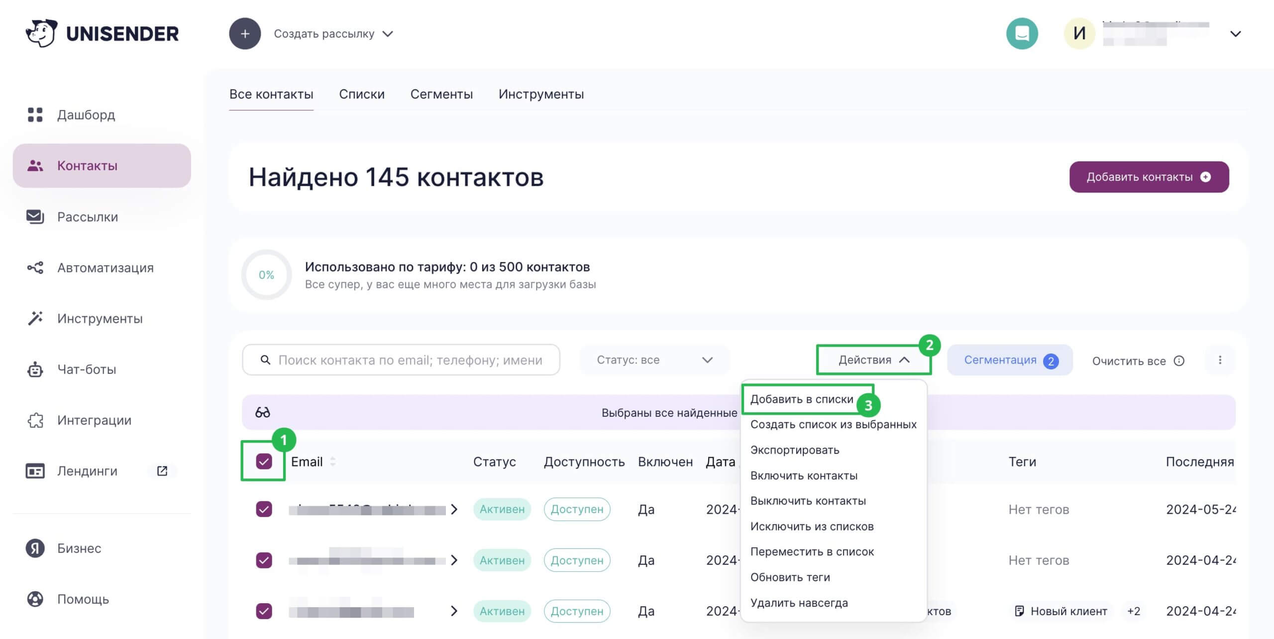Click the Инструменты magic wand icon
1274x639 pixels.
(x=35, y=318)
